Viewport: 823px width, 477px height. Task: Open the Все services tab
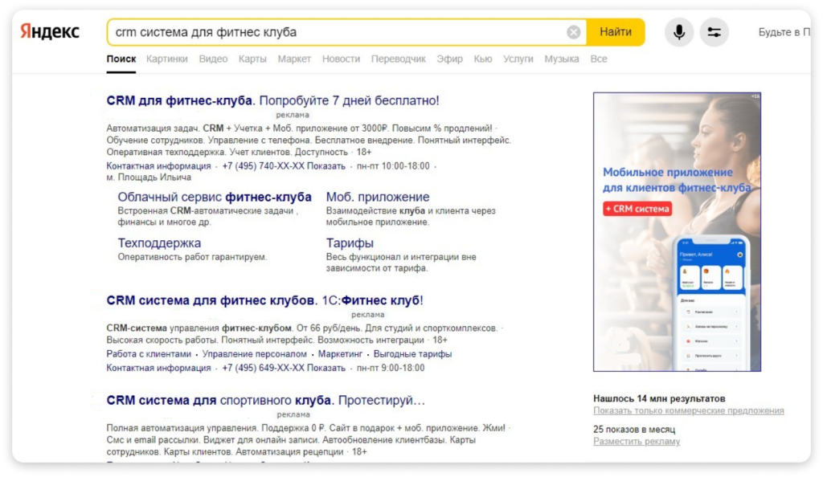pos(599,59)
